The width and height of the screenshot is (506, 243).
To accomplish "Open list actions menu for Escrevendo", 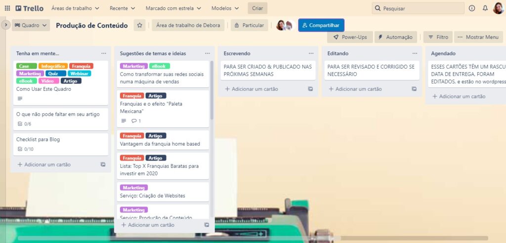I will click(x=311, y=53).
